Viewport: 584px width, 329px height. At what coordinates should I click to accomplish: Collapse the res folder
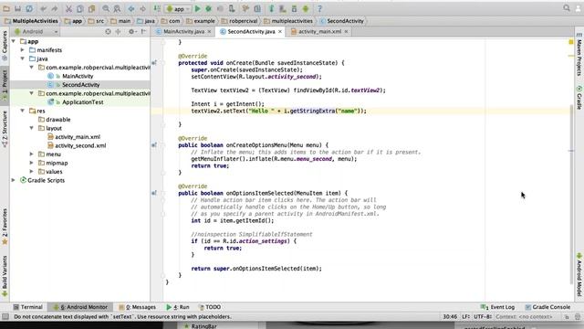coord(23,111)
